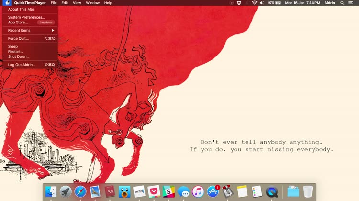This screenshot has height=201, width=359.
Task: Launch Reminders from the Dock
Action: point(257,191)
